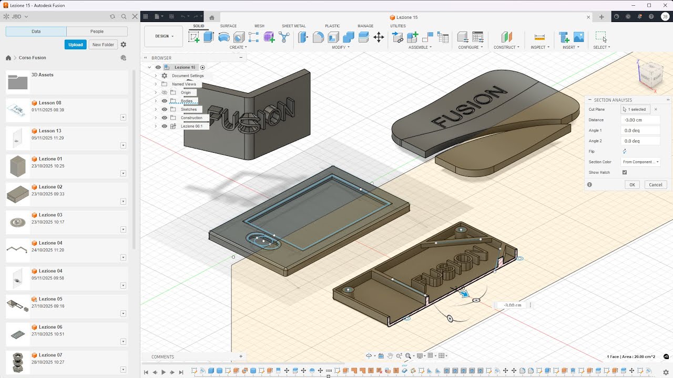This screenshot has height=378, width=673.
Task: Select the Press Pull tool
Action: tap(303, 37)
